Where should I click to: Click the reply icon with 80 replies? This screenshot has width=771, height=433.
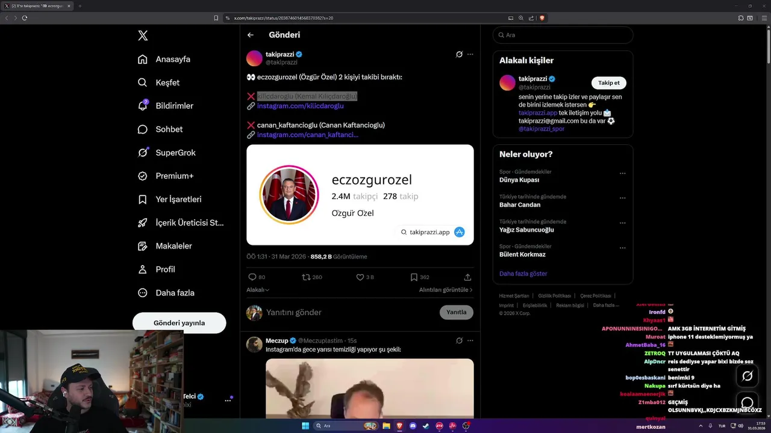click(x=252, y=277)
